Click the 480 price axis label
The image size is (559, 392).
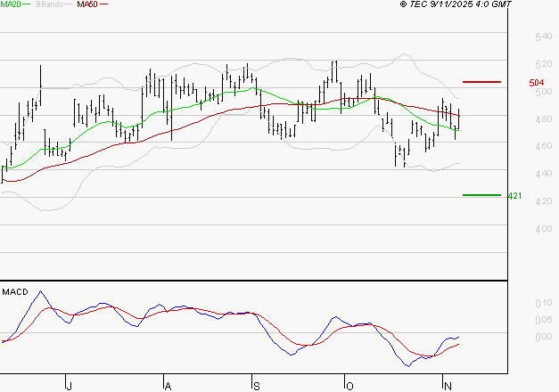[544, 119]
